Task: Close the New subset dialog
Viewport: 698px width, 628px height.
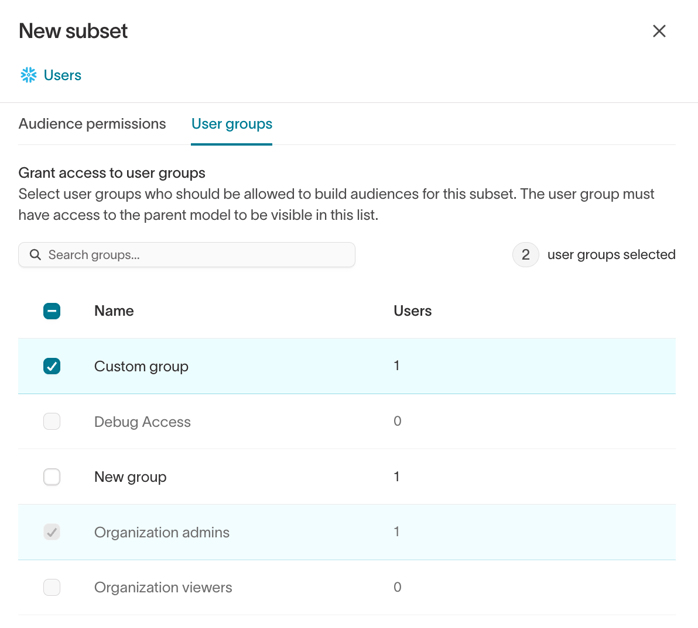Action: (659, 31)
